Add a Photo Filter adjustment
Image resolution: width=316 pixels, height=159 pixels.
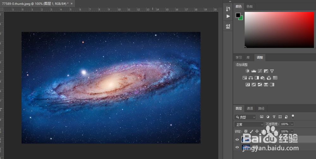click(x=263, y=78)
